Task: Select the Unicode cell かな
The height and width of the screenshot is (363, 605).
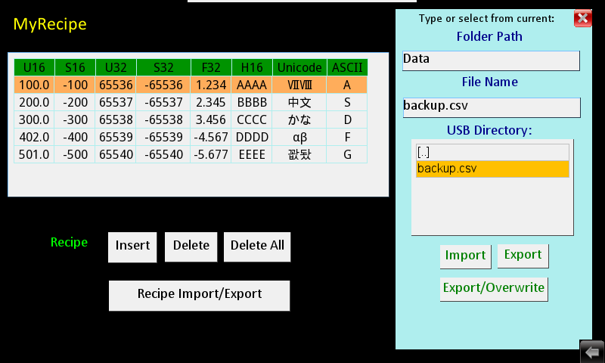Action: [299, 119]
